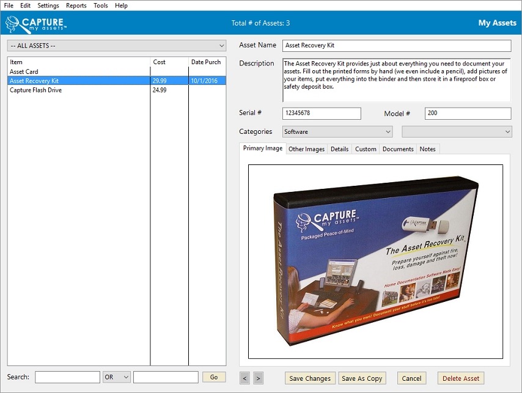The image size is (522, 393).
Task: Open the ALL ASSETS filter dropdown
Action: [x=116, y=46]
